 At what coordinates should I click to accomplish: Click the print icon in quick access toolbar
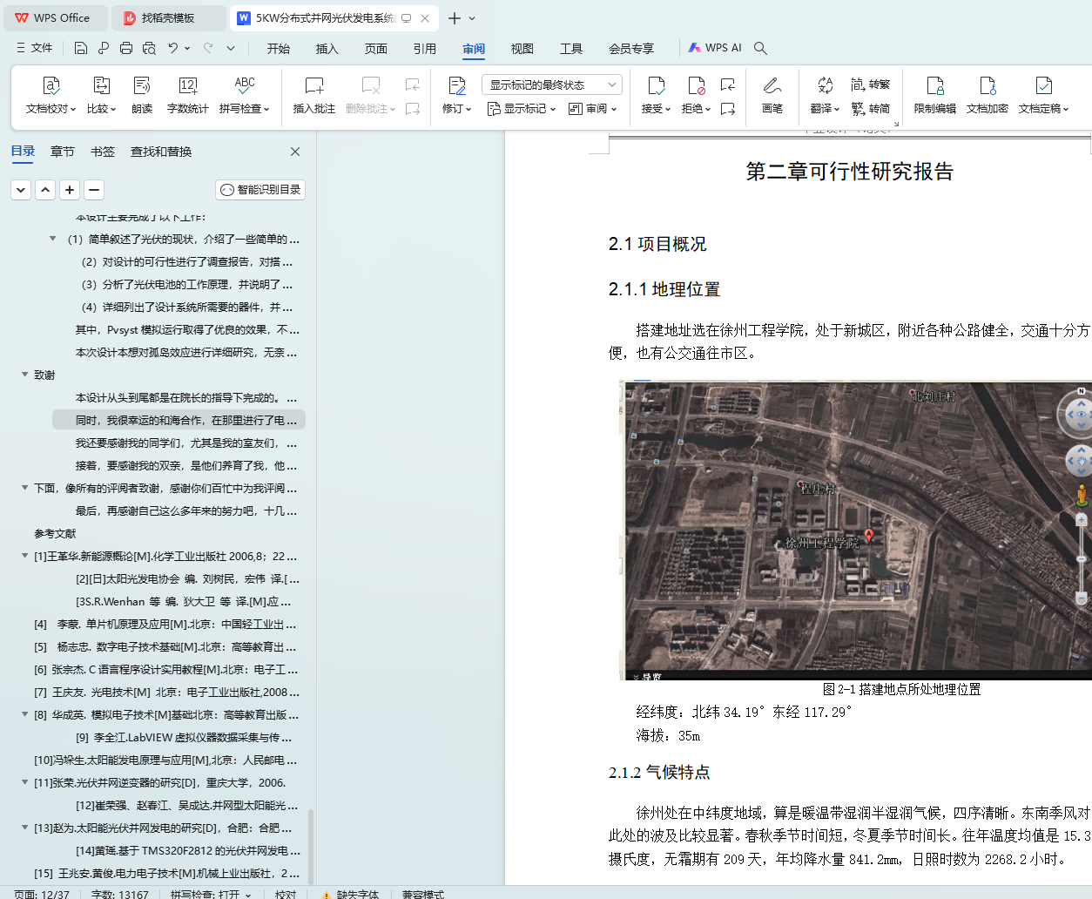(126, 48)
